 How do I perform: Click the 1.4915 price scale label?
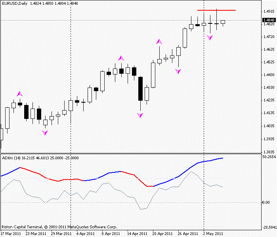[269, 11]
